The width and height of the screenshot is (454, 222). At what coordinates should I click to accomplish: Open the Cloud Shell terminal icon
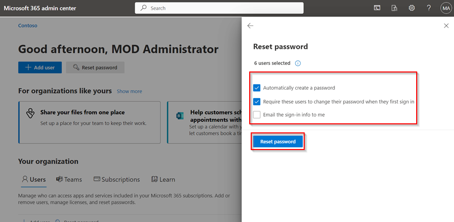377,8
